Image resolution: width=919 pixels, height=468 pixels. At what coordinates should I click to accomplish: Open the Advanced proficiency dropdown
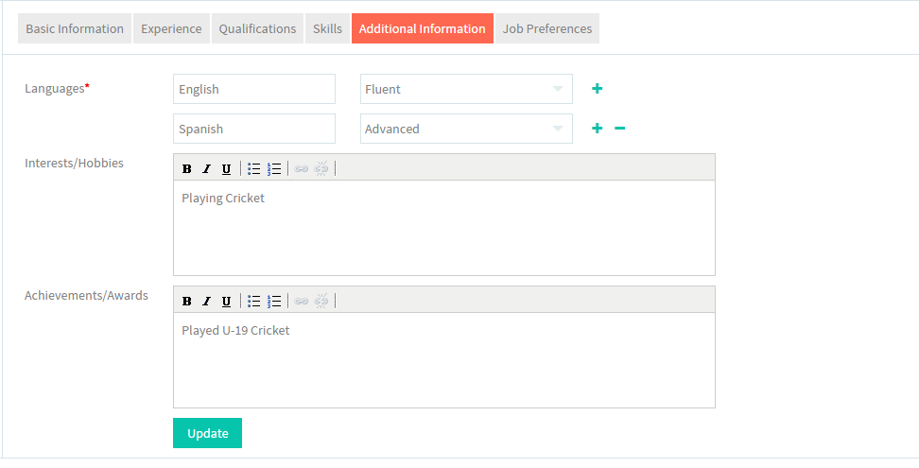tap(466, 129)
